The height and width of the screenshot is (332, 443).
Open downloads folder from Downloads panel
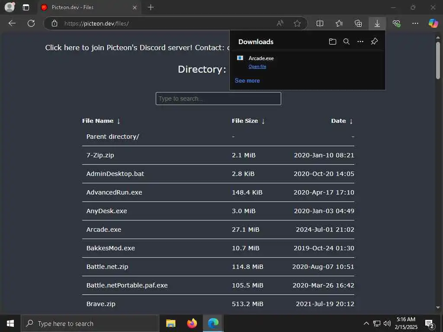[333, 42]
